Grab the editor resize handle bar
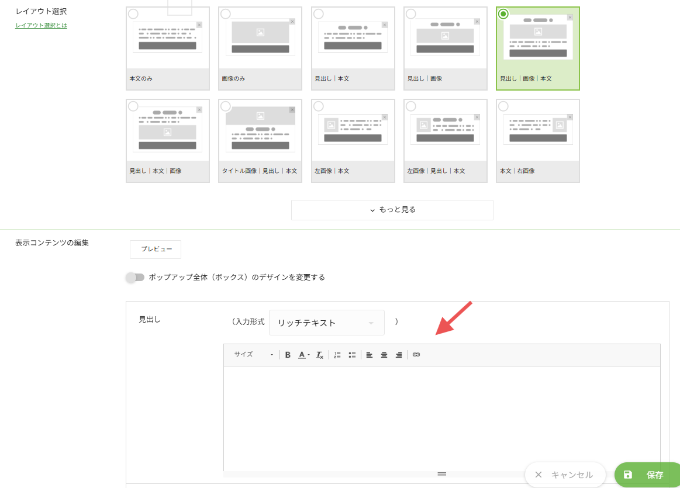Screen dimensions: 680x488 point(441,474)
